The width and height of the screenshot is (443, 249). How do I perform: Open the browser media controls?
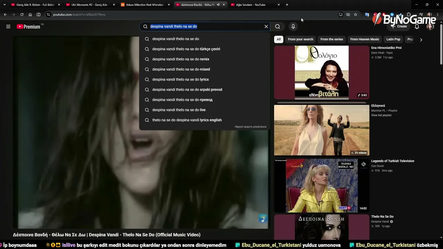click(421, 15)
